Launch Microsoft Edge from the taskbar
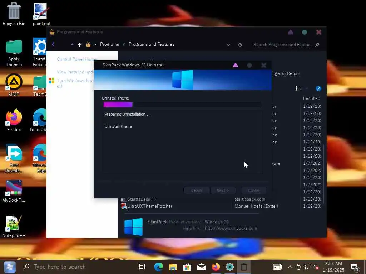Screen dimensions: 366x274 point(158,267)
